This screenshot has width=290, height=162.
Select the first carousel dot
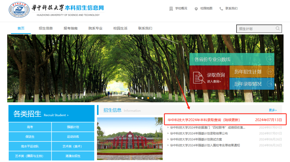136,98
